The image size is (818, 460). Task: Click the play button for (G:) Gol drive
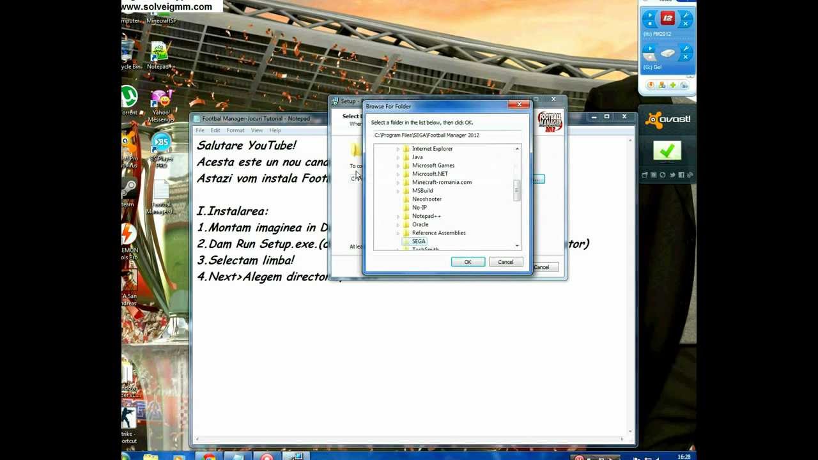[x=650, y=49]
